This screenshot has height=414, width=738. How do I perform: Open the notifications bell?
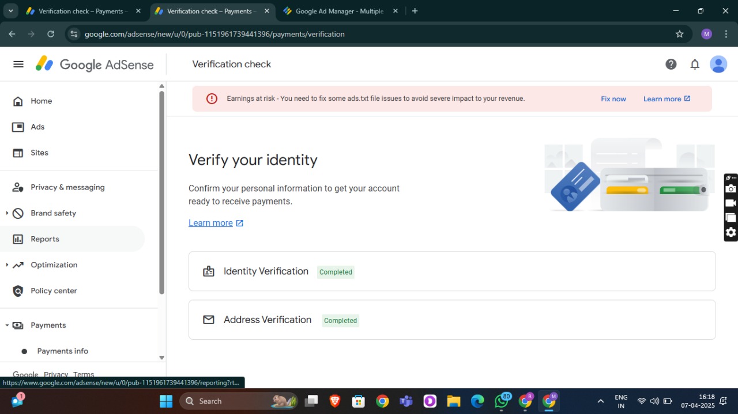pos(695,64)
